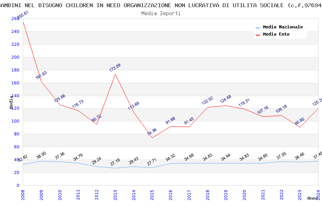Click the 90.85 data label

pyautogui.click(x=299, y=121)
